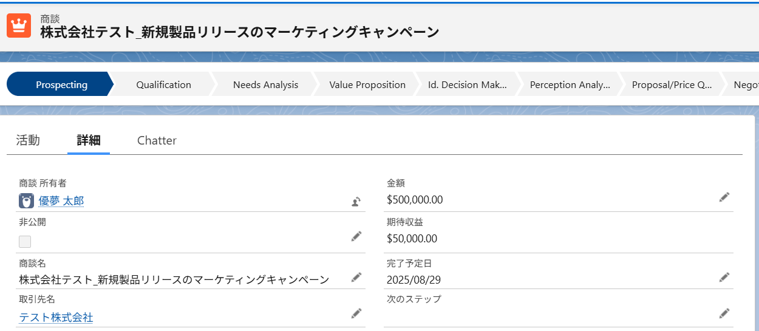The image size is (759, 331).
Task: Select the 詳細 tab
Action: tap(89, 140)
